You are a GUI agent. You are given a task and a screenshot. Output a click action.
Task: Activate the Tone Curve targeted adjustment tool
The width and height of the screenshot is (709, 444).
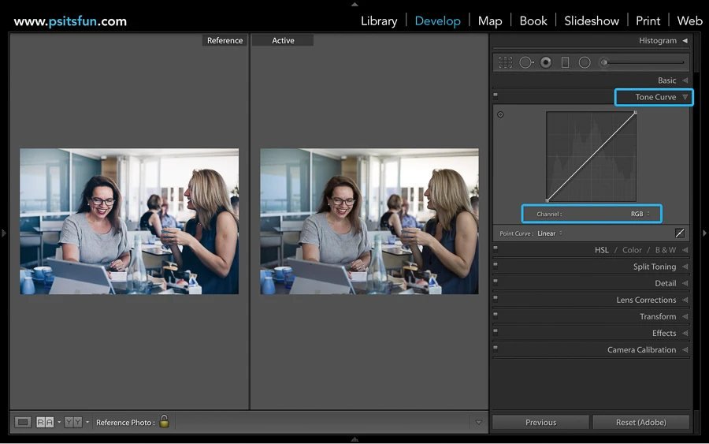tap(500, 114)
